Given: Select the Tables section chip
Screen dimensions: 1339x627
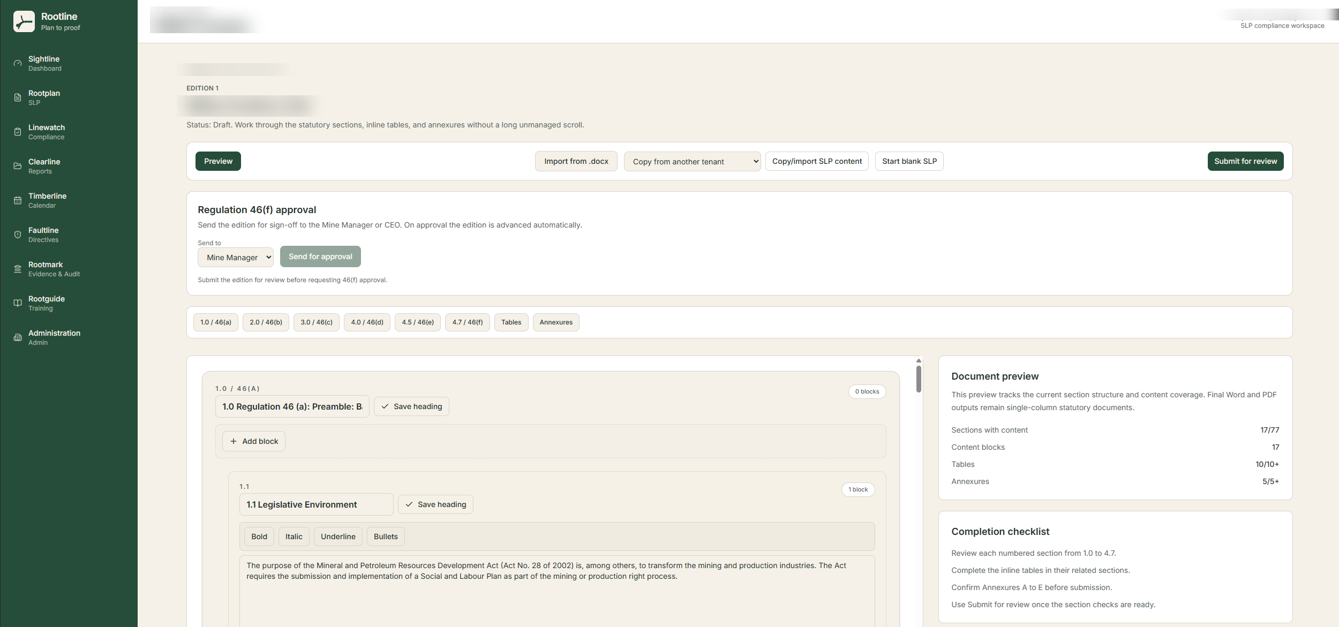Looking at the screenshot, I should coord(511,322).
